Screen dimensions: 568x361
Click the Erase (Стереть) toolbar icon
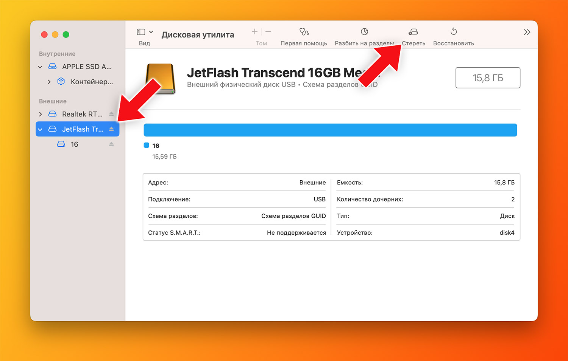[413, 32]
